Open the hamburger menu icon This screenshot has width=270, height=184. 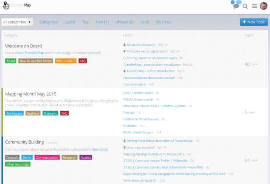254,6
